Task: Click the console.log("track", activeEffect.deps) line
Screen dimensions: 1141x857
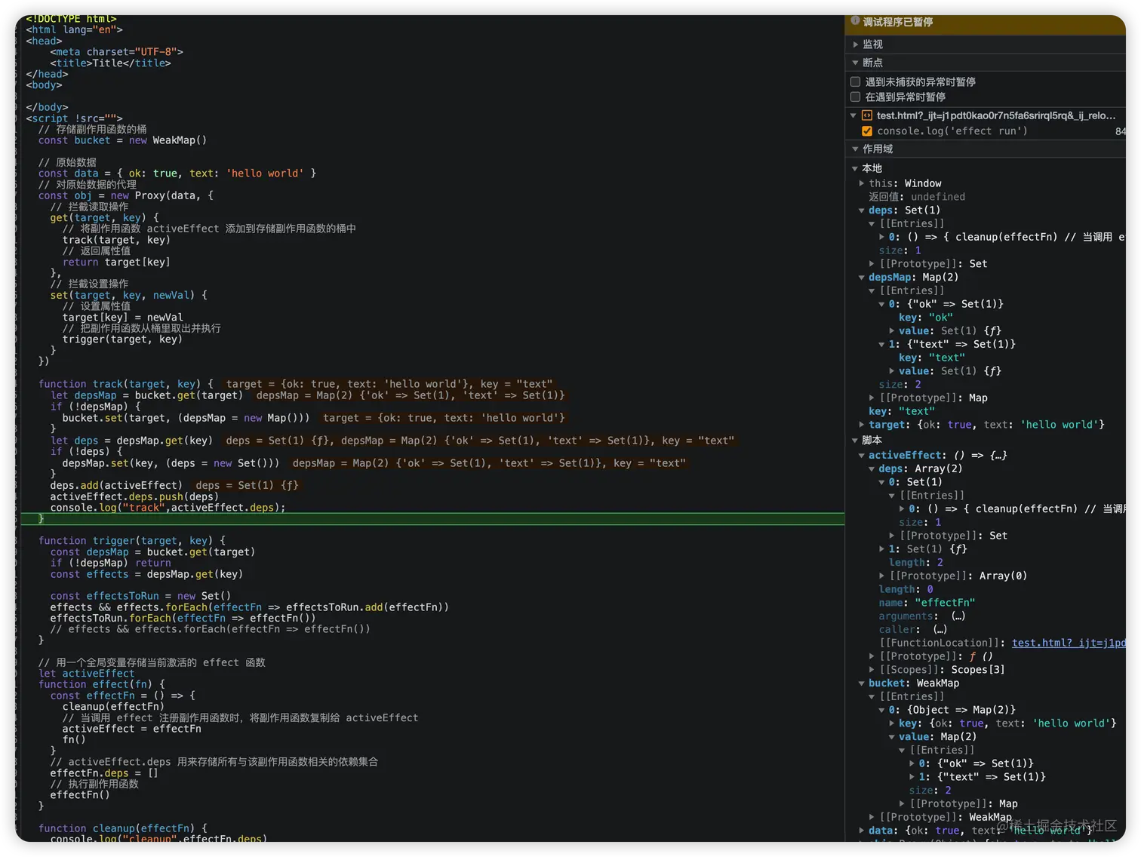Action: (x=168, y=508)
